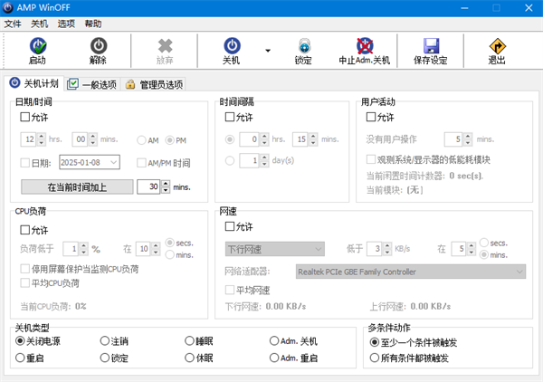This screenshot has height=382, width=543.
Task: Select the 关闭电源 shutdown type radio
Action: tap(20, 341)
